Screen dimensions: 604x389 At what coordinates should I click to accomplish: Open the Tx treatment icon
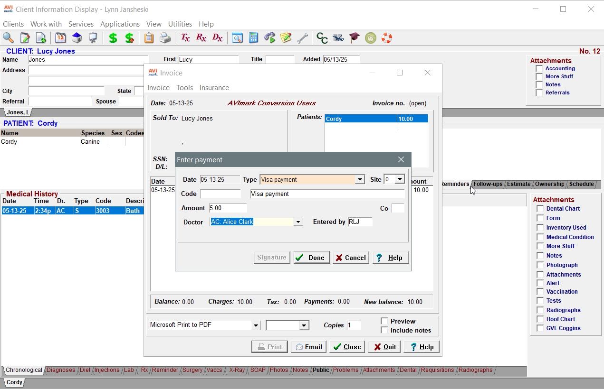click(x=185, y=38)
